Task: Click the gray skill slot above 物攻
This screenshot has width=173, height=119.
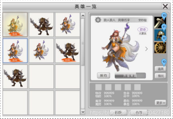Action: (x=99, y=87)
